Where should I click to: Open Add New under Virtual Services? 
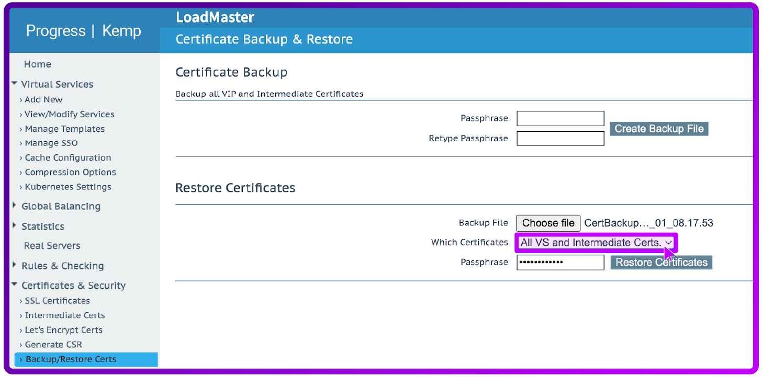click(x=43, y=99)
